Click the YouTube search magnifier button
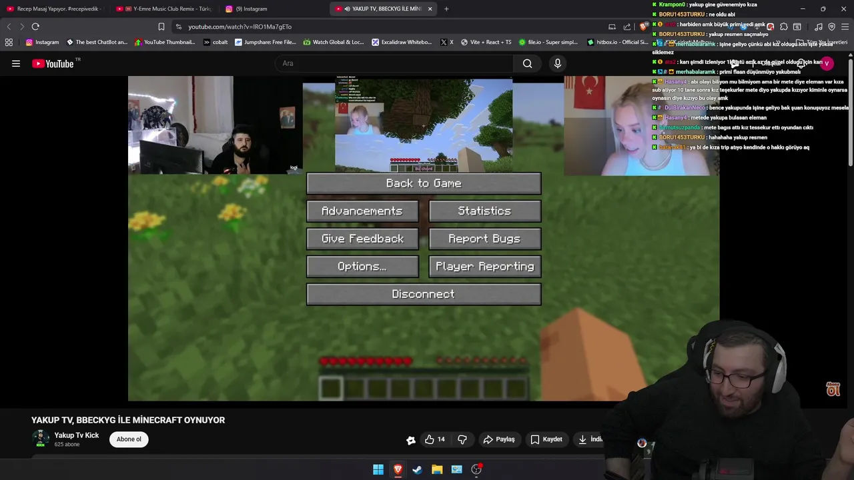The image size is (854, 480). click(x=527, y=63)
